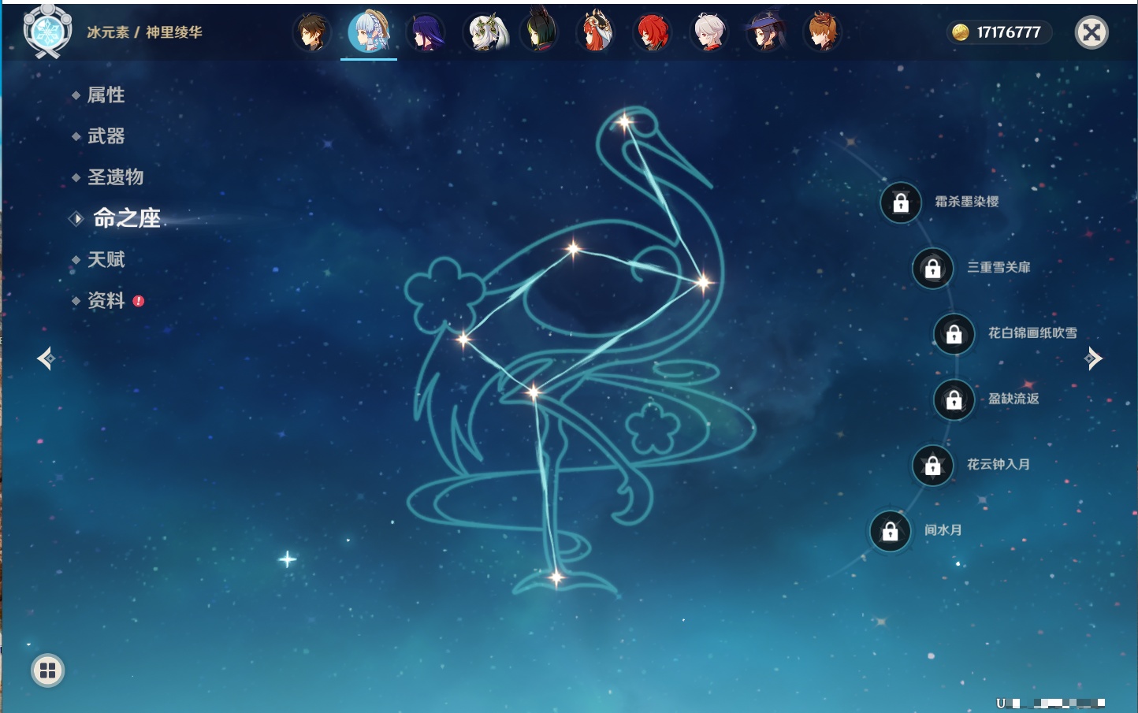Screen dimensions: 1138x713
Task: Click the star at the crane's foot
Action: 556,577
